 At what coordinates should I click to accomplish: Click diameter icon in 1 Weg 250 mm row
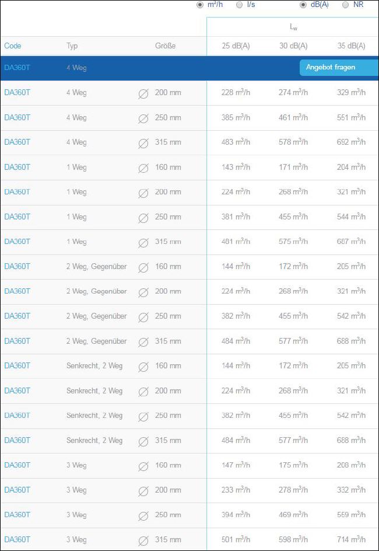click(143, 218)
